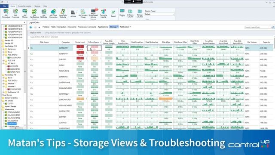Sort by the Stress Level column header
This screenshot has height=155, width=275.
80,42
